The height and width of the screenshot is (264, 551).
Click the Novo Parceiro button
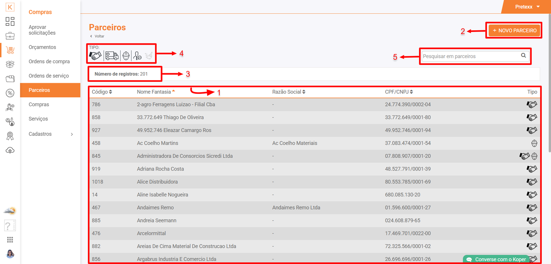pyautogui.click(x=514, y=31)
